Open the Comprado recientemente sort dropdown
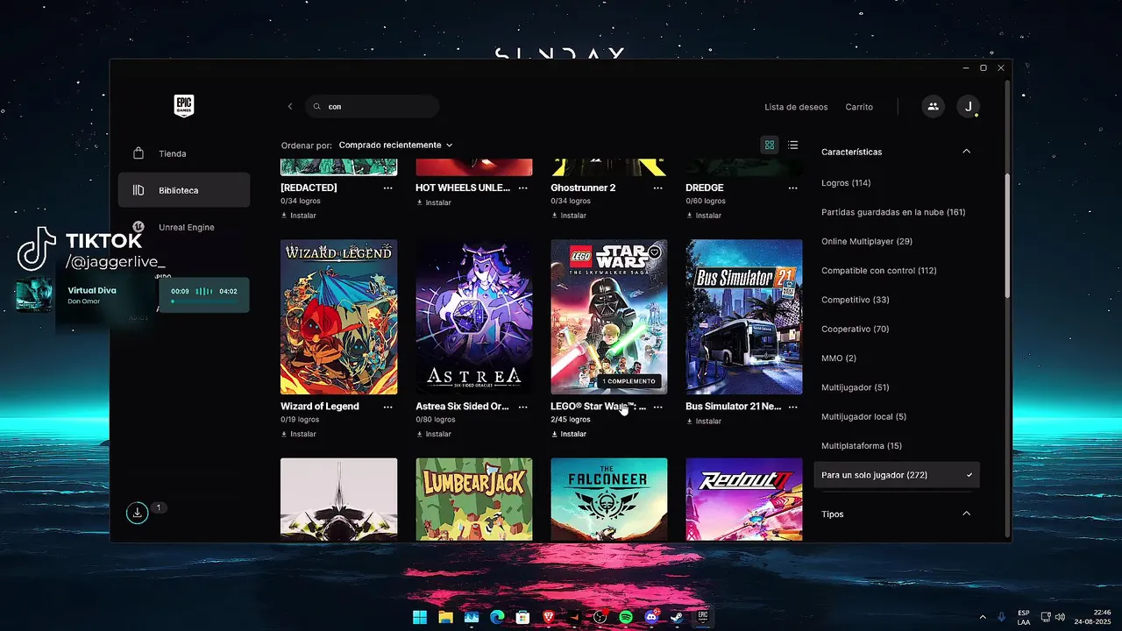 [395, 145]
